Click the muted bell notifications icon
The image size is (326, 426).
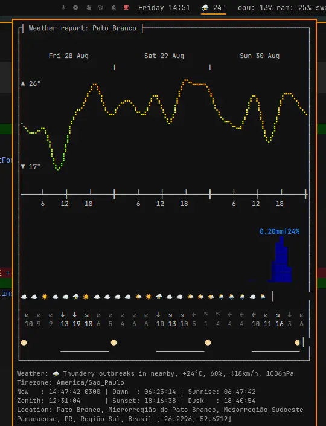(113, 8)
